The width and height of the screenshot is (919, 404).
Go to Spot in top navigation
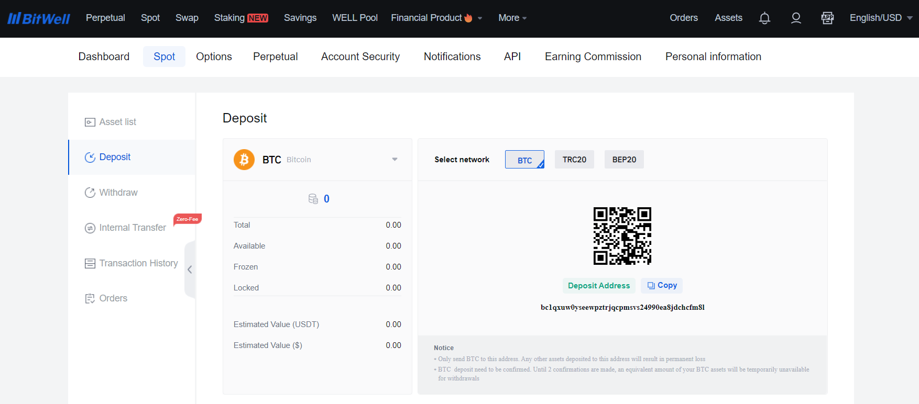pos(150,18)
